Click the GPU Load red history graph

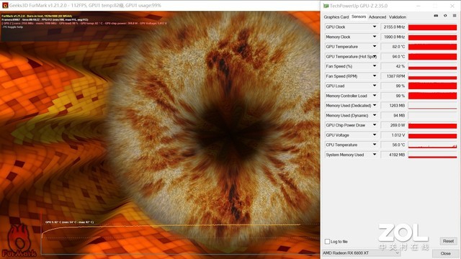(432, 86)
